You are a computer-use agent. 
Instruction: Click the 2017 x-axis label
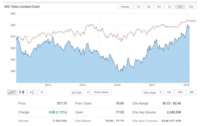(x=152, y=85)
